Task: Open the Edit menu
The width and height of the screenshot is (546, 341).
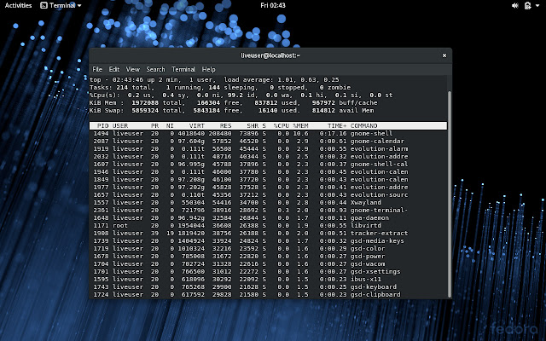Action: click(x=113, y=69)
